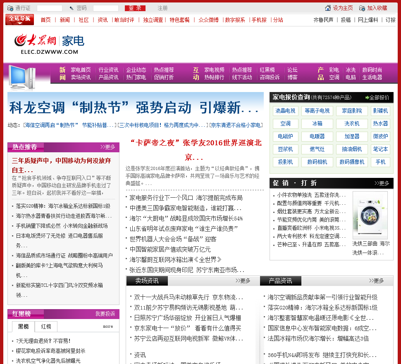
Task: Click 空调 price category button
Action: click(285, 123)
